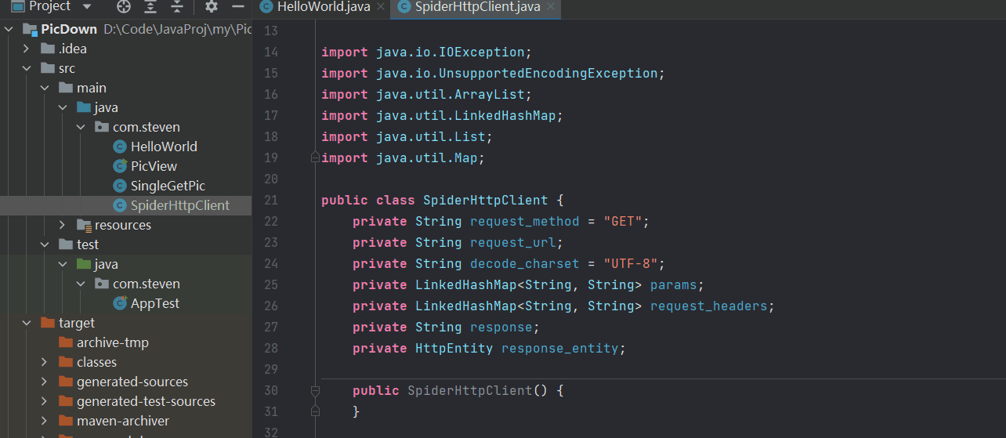1006x438 pixels.
Task: Collapse the target folder
Action: coord(27,323)
